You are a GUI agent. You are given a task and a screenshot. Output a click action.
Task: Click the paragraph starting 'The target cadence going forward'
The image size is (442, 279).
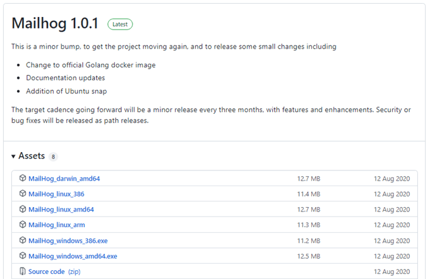point(211,115)
